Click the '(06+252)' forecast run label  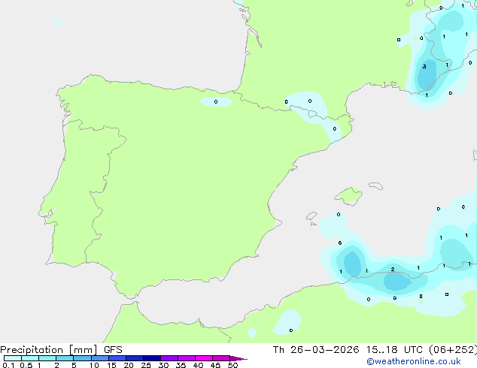point(453,350)
